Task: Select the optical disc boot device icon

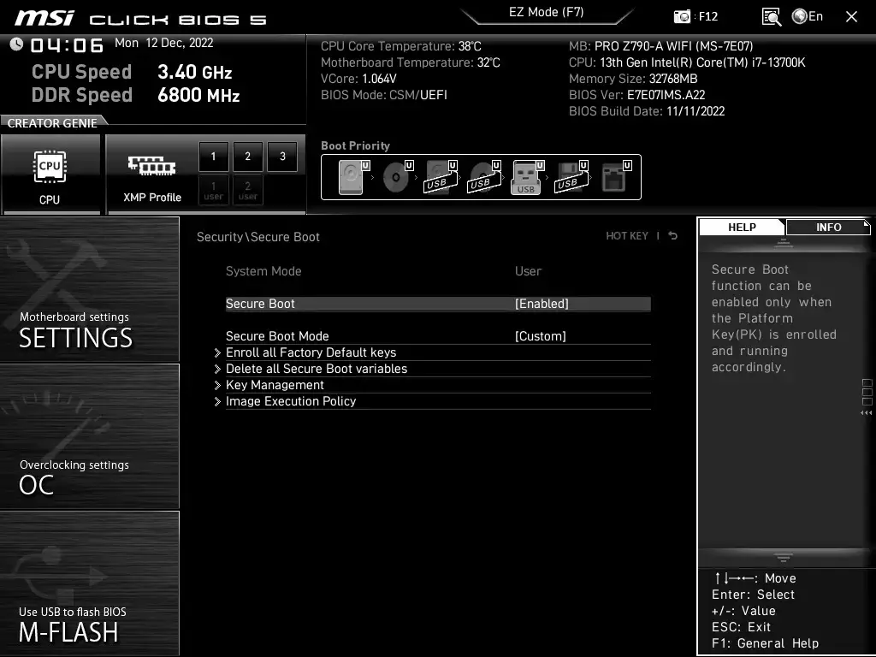Action: (x=396, y=177)
